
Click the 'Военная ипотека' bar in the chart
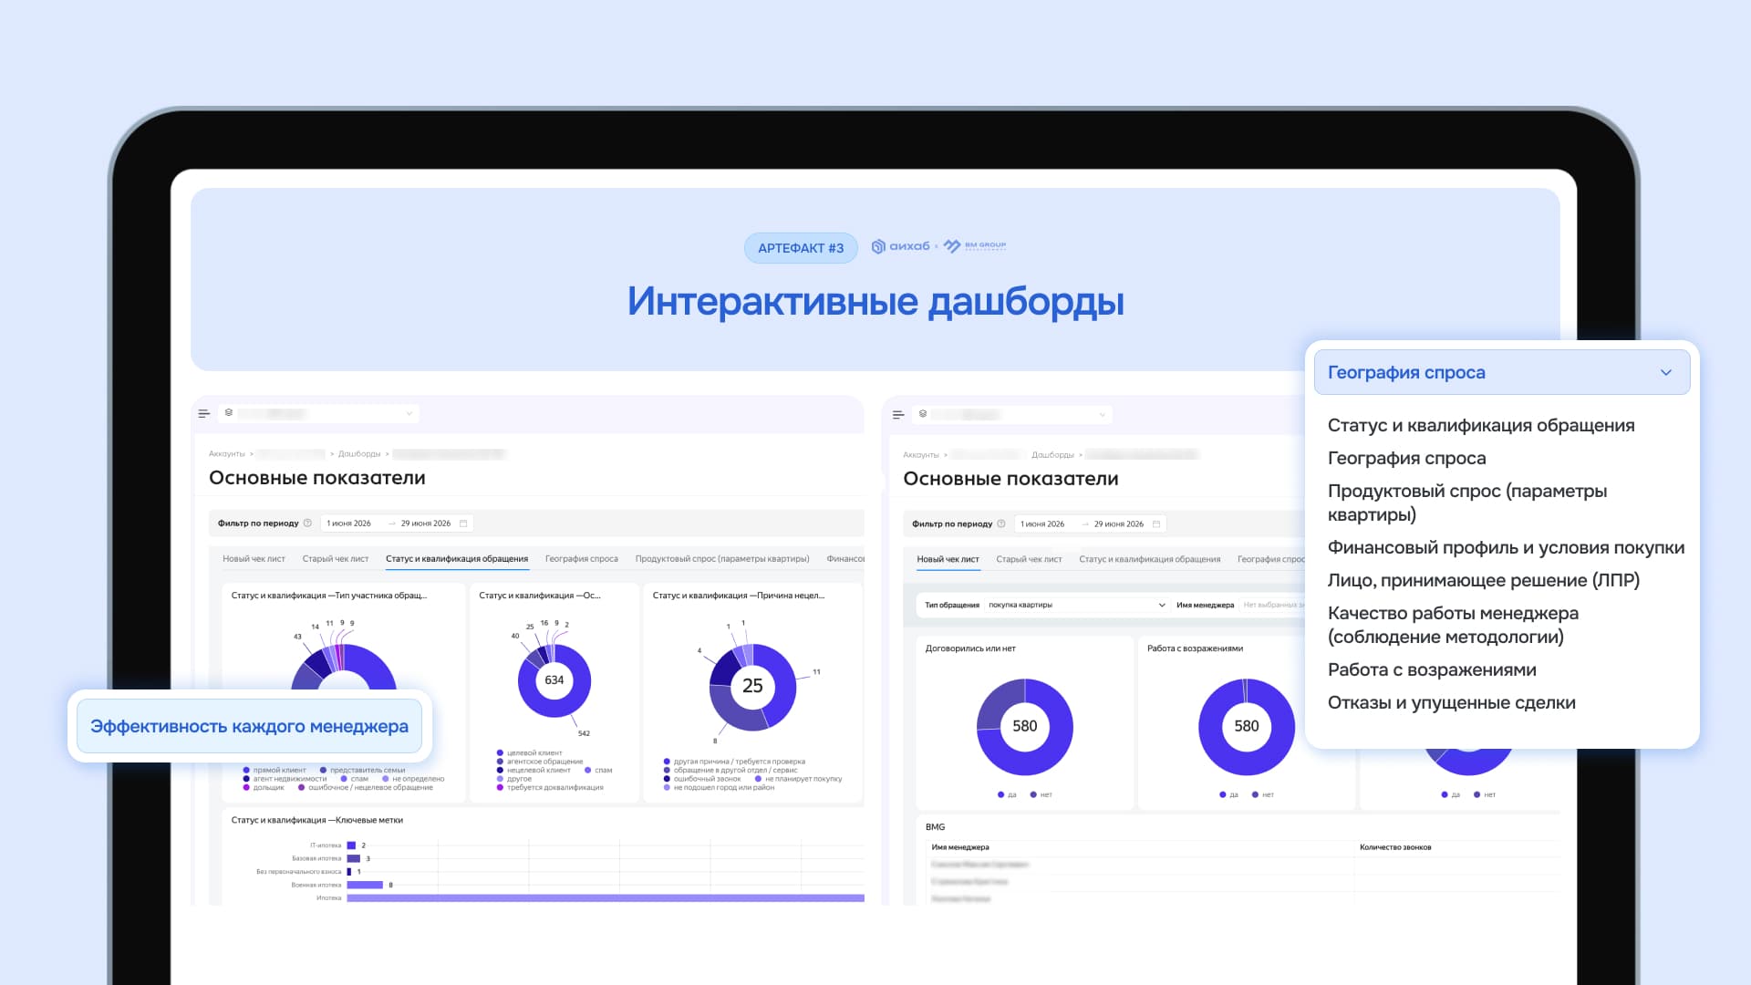[x=365, y=885]
